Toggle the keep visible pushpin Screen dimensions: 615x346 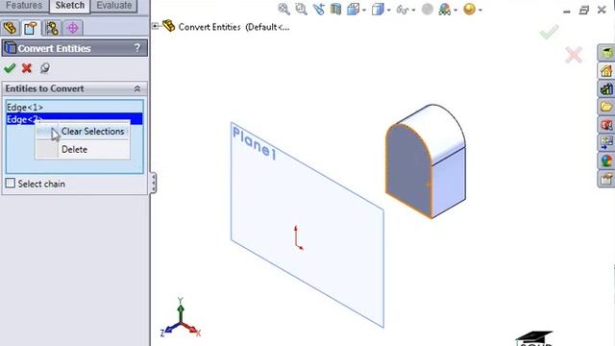(45, 68)
